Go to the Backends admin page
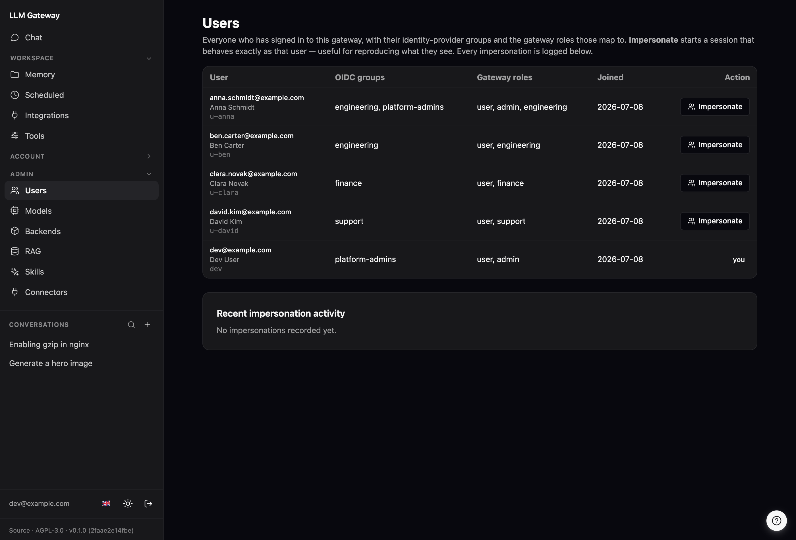This screenshot has width=796, height=540. click(82, 231)
